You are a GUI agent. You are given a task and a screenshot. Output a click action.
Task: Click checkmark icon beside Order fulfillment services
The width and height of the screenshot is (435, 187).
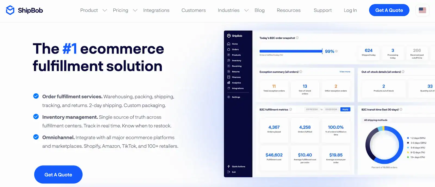tap(36, 96)
